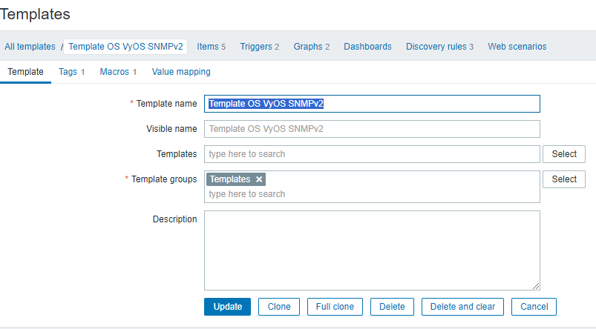Image resolution: width=596 pixels, height=329 pixels.
Task: Click inside the Description text area
Action: tap(372, 250)
